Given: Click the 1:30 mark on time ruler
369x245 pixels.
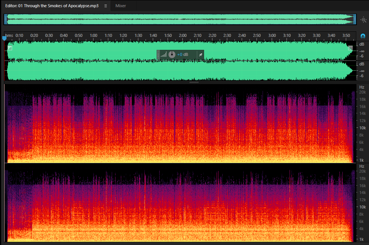Looking at the screenshot, I should pyautogui.click(x=138, y=35).
